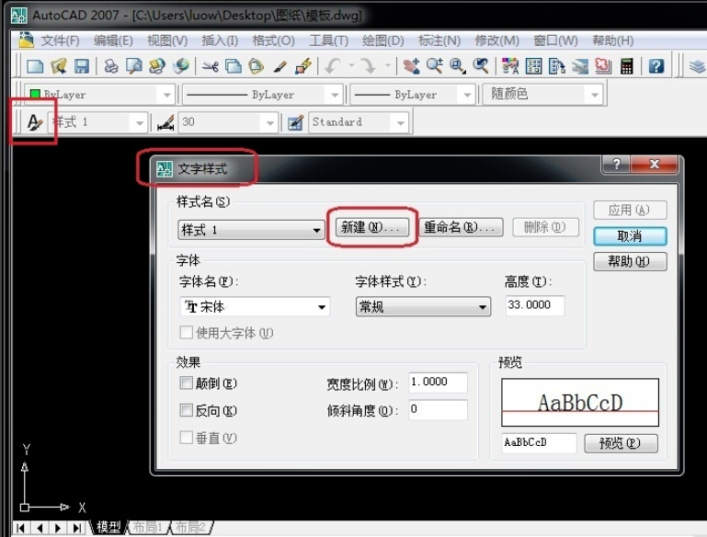Select Zoom Realtime magnifier icon
707x537 pixels.
[x=435, y=67]
